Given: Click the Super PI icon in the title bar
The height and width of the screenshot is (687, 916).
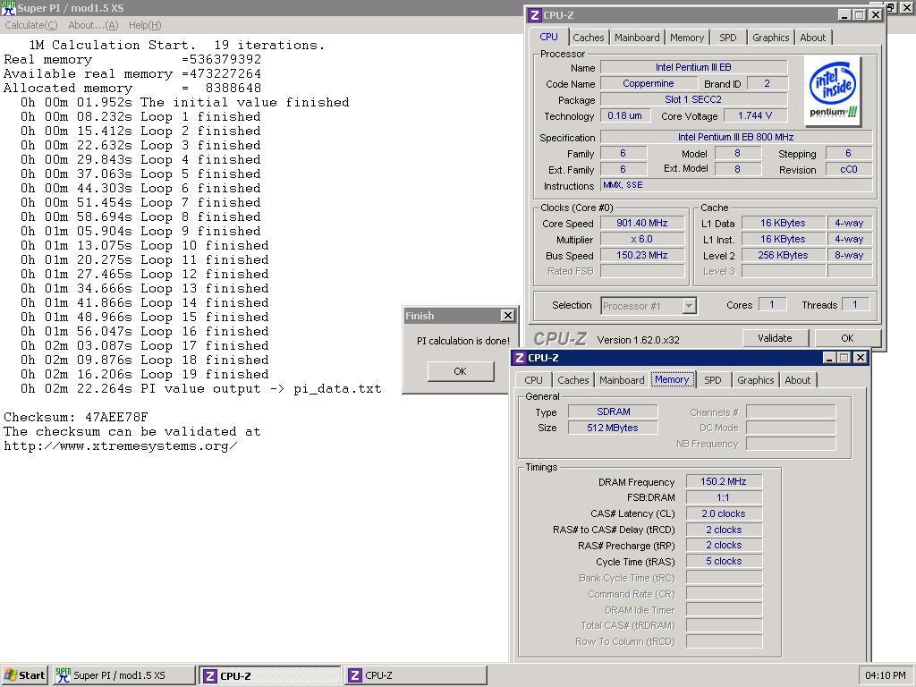Looking at the screenshot, I should tap(8, 7).
